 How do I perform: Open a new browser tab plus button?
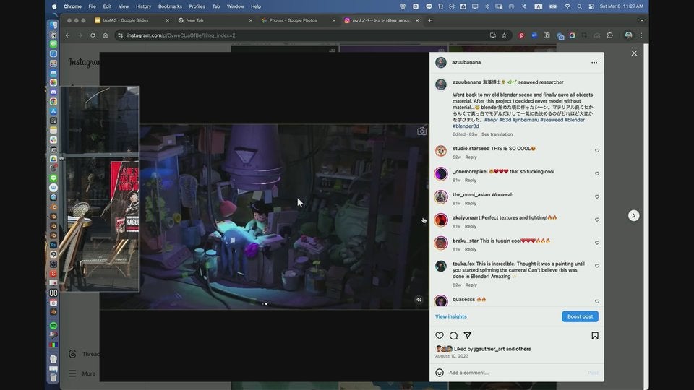[429, 20]
